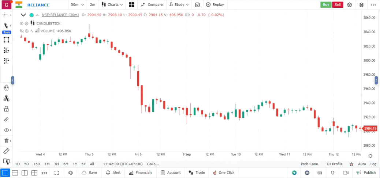The image size is (380, 178).
Task: Open the Financials panel
Action: [x=141, y=173]
